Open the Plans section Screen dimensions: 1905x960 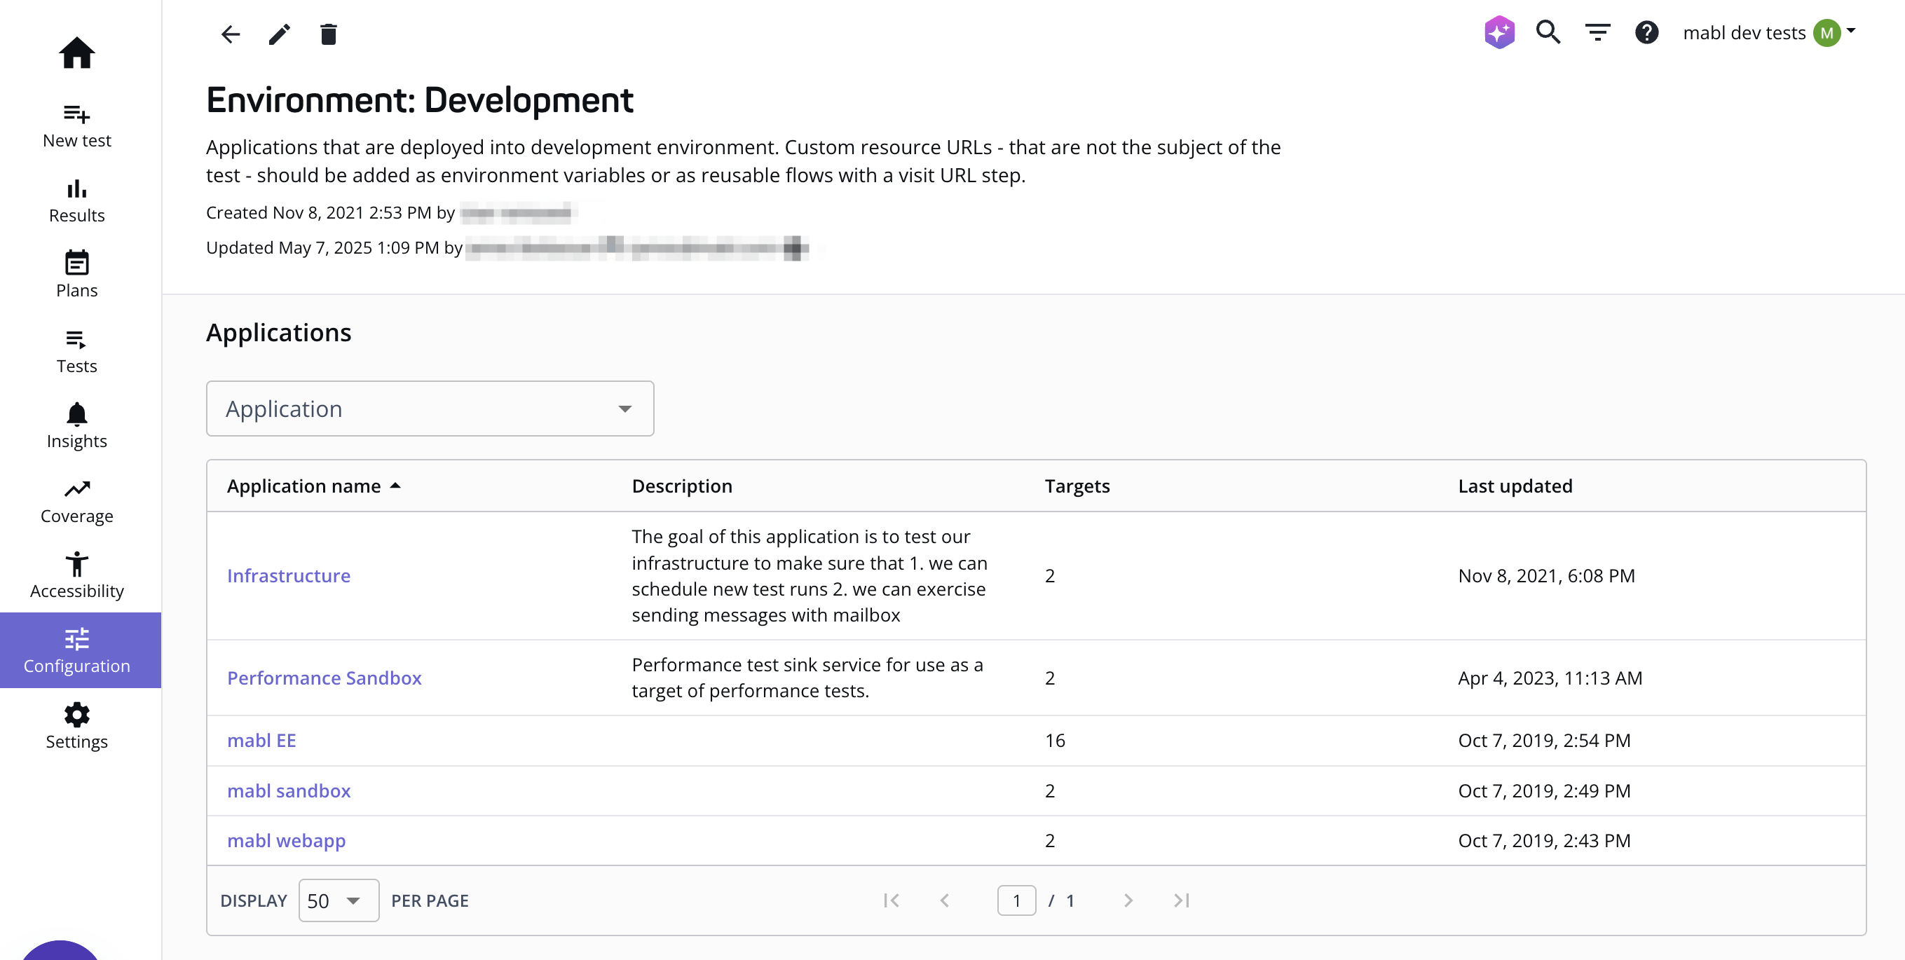pyautogui.click(x=77, y=274)
